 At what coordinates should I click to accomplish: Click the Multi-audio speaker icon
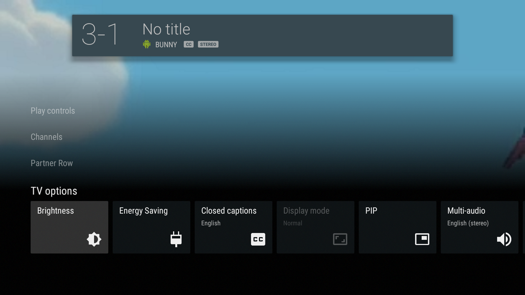tap(504, 239)
